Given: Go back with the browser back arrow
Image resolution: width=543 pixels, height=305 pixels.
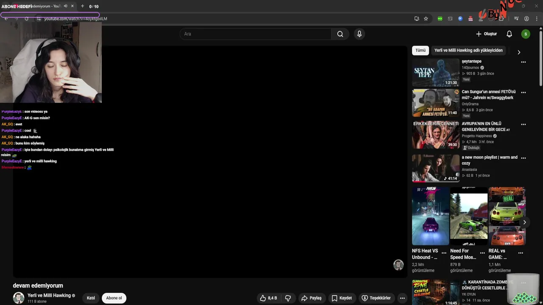Looking at the screenshot, I should [x=6, y=19].
